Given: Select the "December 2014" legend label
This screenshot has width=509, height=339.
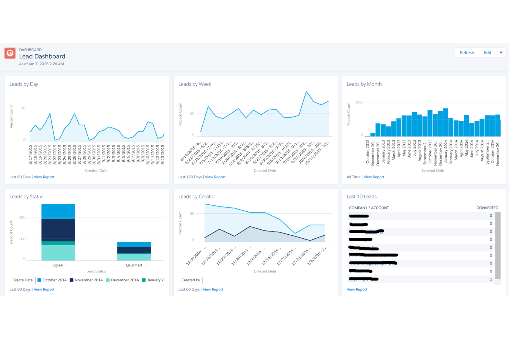Looking at the screenshot, I should click(x=125, y=280).
